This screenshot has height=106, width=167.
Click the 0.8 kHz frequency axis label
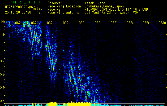tap(2, 74)
